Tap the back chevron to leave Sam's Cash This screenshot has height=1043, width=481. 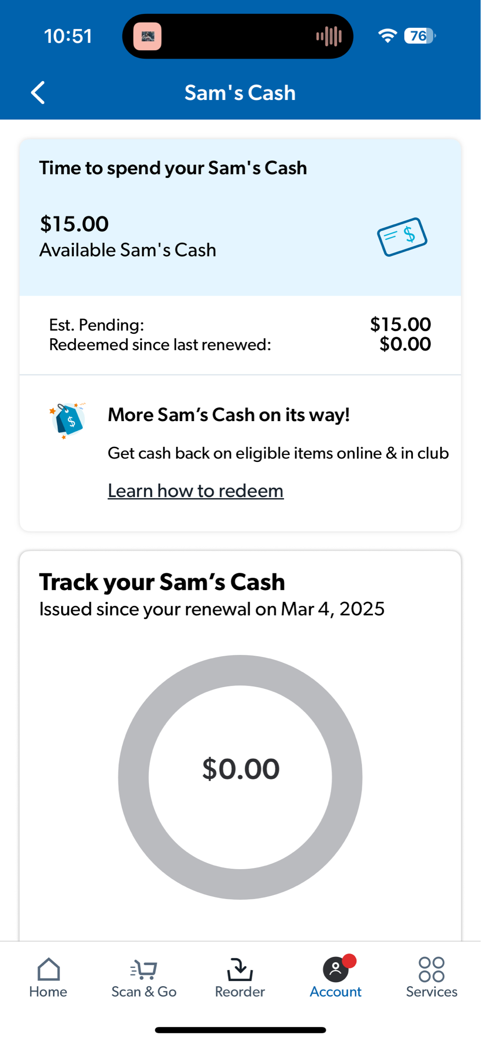(38, 92)
